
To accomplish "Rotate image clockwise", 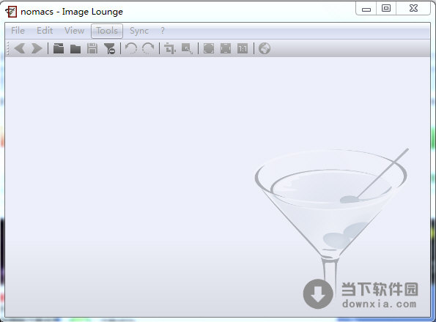I will pyautogui.click(x=148, y=48).
